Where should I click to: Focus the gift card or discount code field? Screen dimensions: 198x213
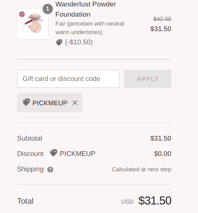[68, 79]
